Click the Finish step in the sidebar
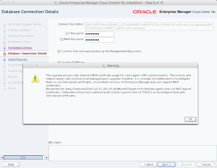The image size is (217, 168). pyautogui.click(x=12, y=88)
